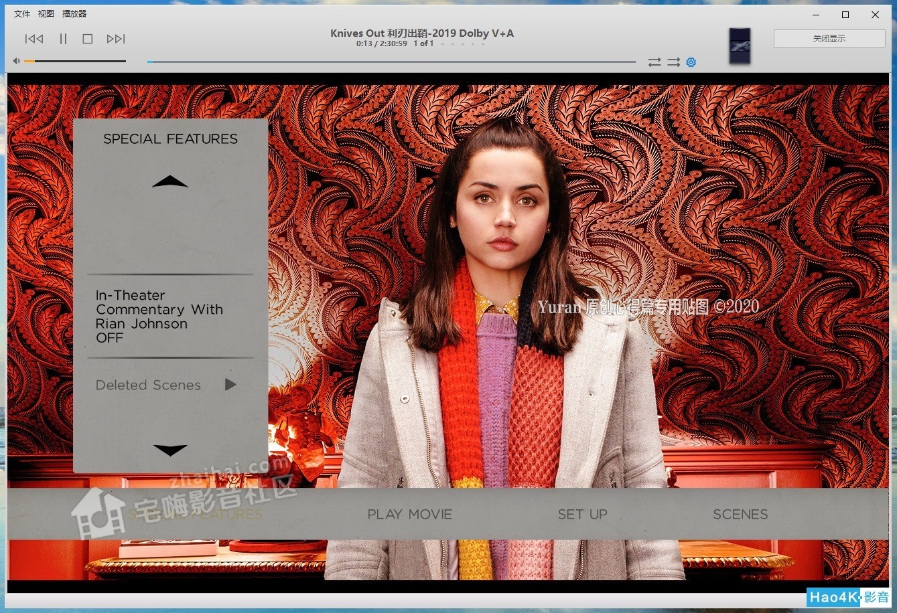Screen dimensions: 897x613
Task: Stop the movie playback
Action: coord(87,39)
